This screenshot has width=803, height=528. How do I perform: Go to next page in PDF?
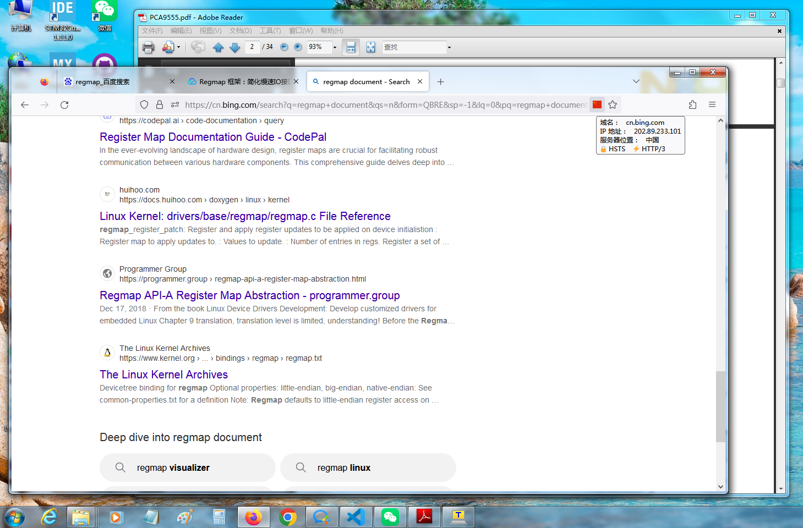click(235, 48)
